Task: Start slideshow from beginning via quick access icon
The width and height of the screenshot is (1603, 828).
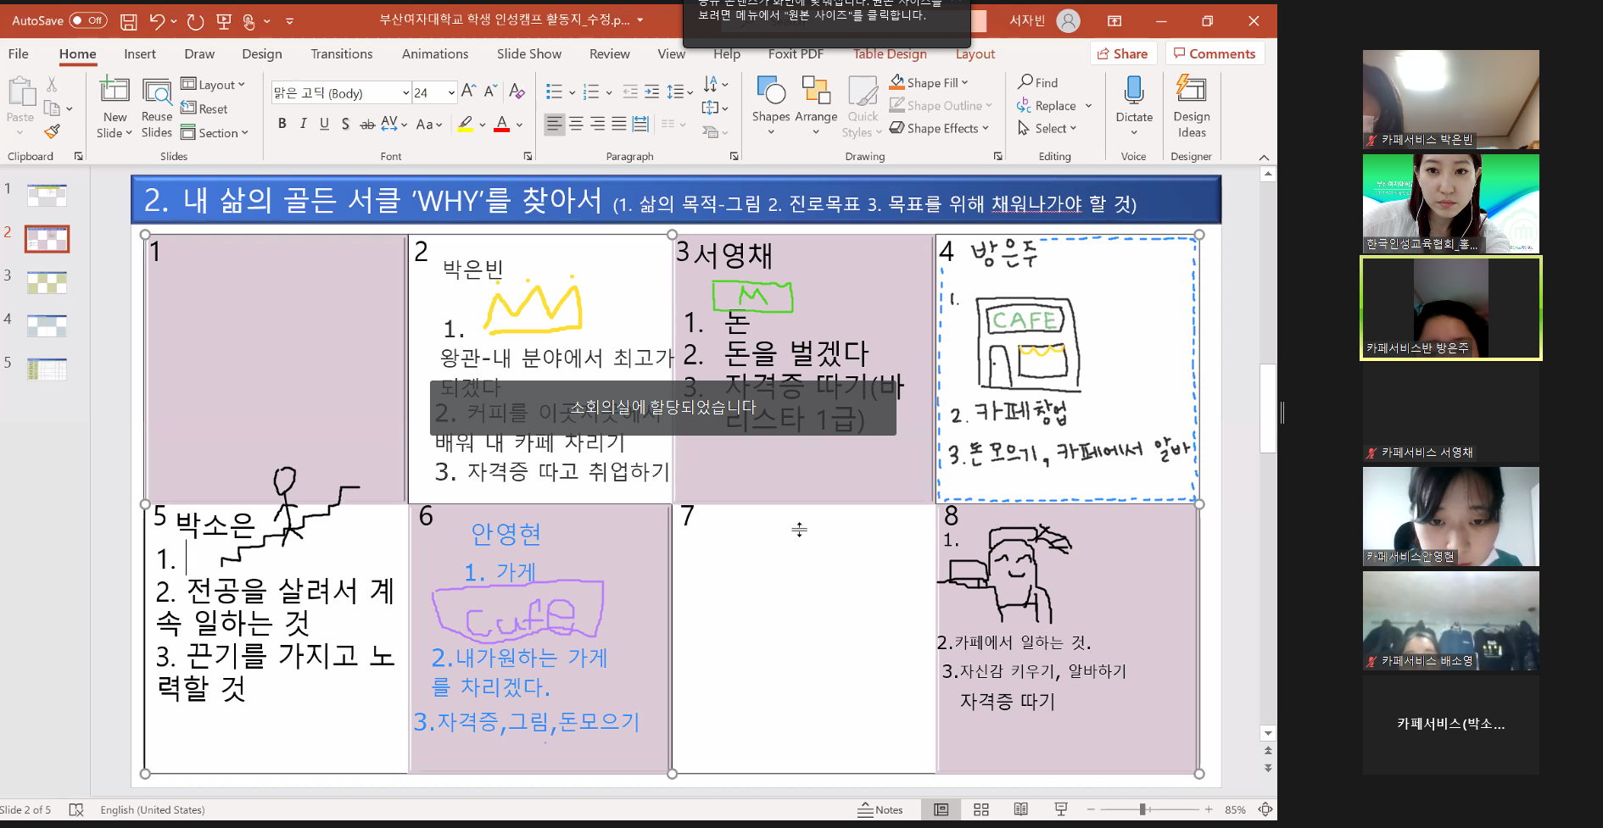Action: (x=224, y=21)
